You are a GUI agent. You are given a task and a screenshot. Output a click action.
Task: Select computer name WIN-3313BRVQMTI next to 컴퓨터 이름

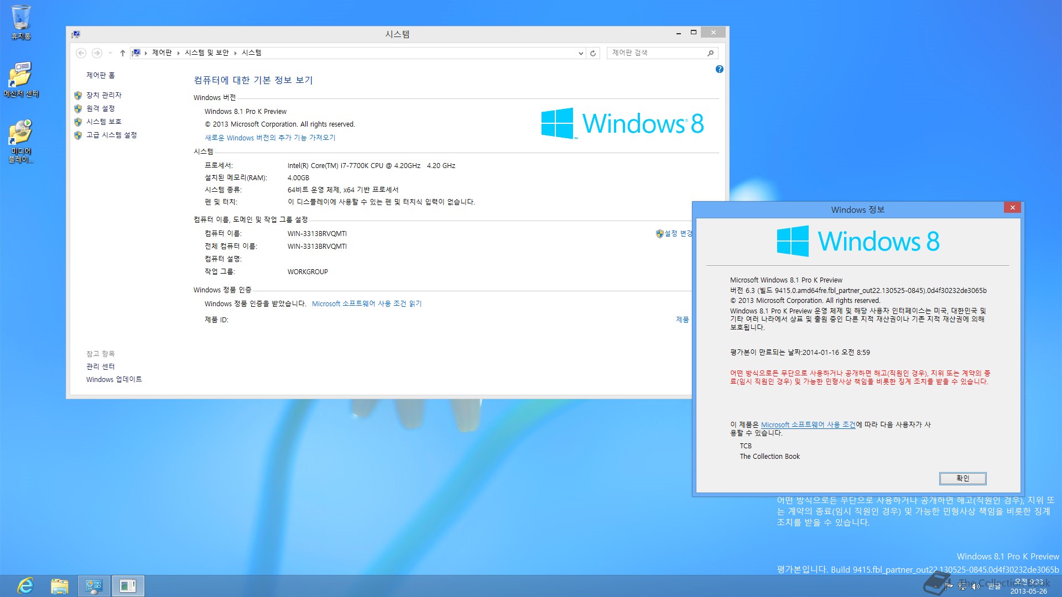(x=317, y=233)
